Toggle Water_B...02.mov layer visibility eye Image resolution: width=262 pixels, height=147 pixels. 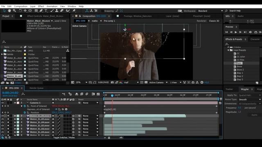pos(2,129)
